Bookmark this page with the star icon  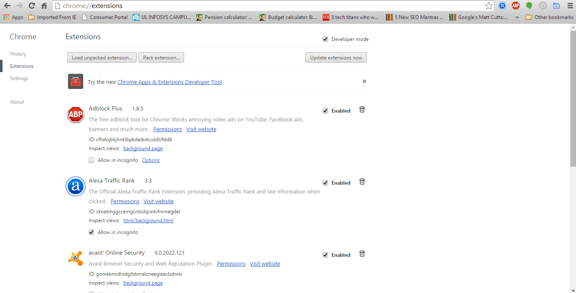489,6
